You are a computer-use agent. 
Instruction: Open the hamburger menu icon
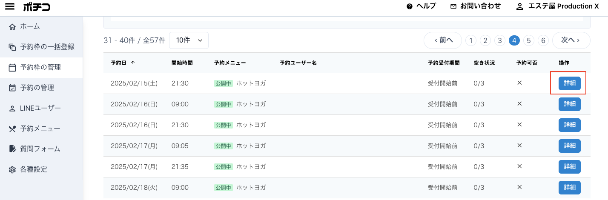[x=9, y=6]
